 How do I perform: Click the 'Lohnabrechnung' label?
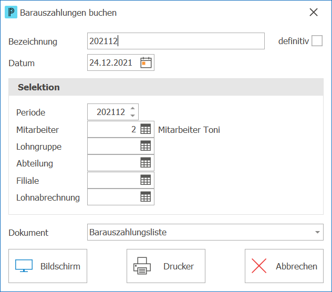coord(48,197)
